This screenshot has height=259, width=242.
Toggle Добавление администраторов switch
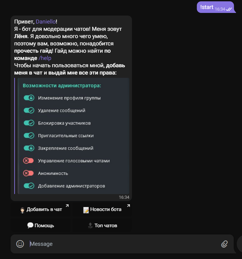(x=29, y=186)
